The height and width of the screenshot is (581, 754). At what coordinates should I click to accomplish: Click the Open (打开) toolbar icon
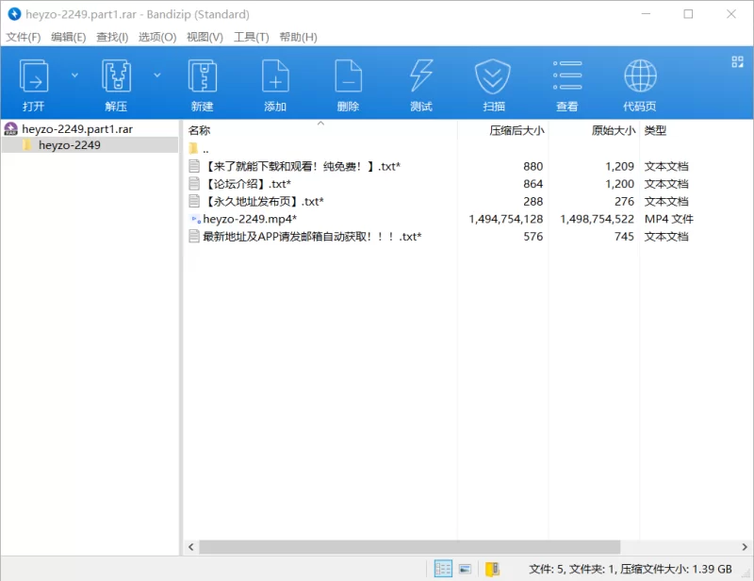pos(34,76)
